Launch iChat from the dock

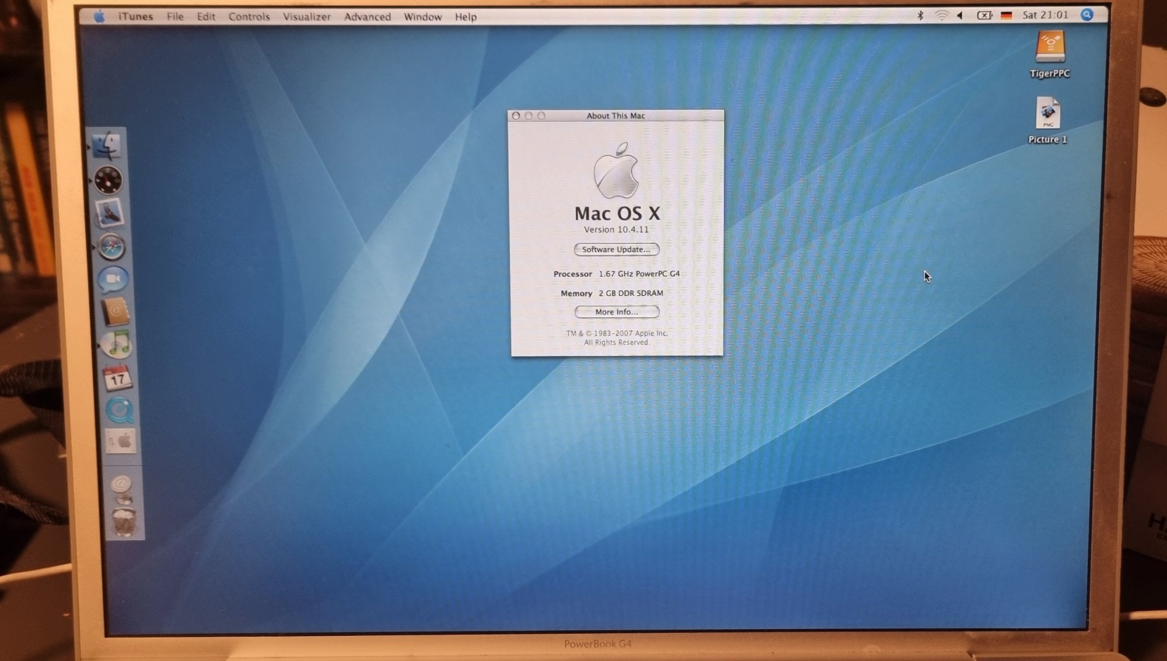click(113, 279)
